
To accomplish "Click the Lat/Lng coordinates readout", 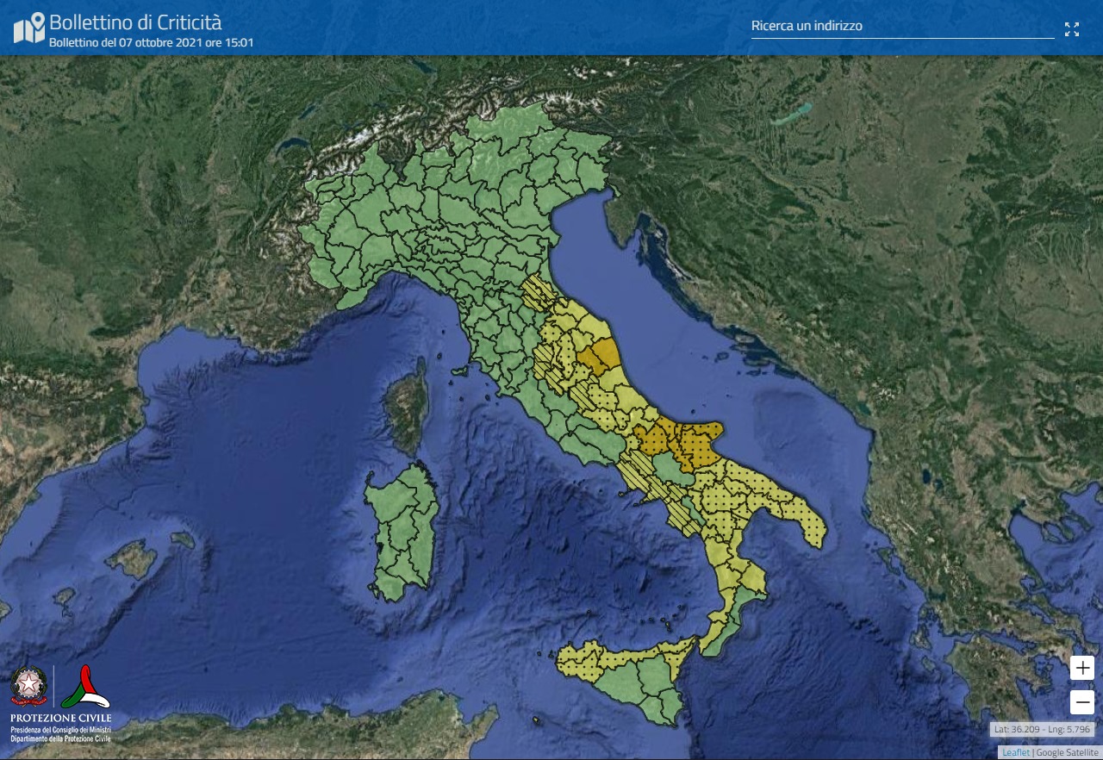I will [x=1043, y=729].
